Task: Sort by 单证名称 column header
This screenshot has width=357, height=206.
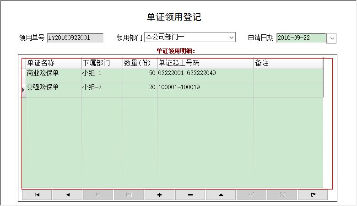Action: coord(54,63)
